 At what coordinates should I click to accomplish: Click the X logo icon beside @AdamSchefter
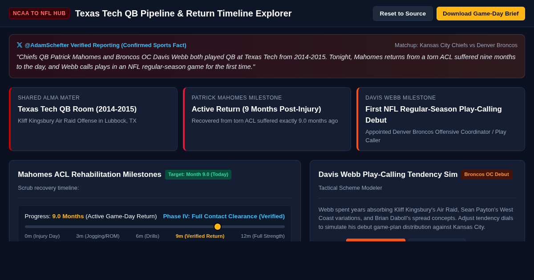coord(20,45)
